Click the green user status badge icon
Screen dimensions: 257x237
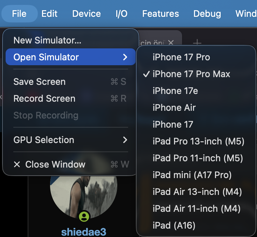(x=84, y=216)
